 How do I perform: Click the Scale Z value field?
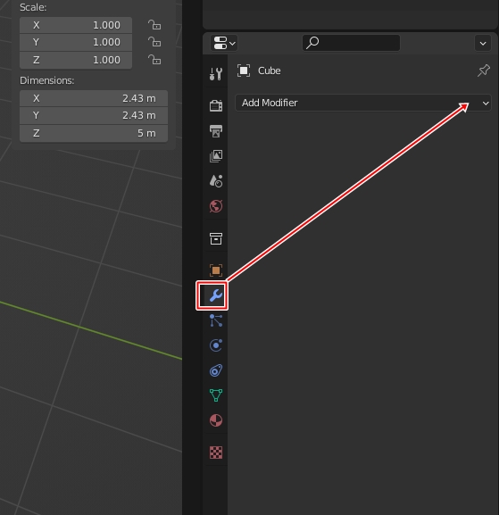[x=76, y=60]
